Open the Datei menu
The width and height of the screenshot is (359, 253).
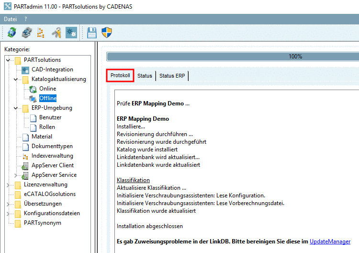tap(11, 19)
